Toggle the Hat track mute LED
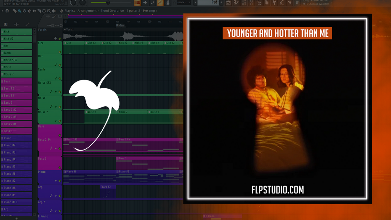Viewport: 391px width, 220px height. (60, 65)
